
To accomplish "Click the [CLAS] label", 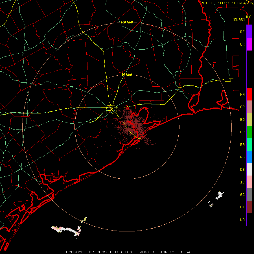I will 238,19.
